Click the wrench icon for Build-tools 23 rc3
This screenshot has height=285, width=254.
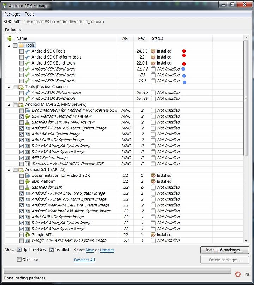[x=27, y=98]
